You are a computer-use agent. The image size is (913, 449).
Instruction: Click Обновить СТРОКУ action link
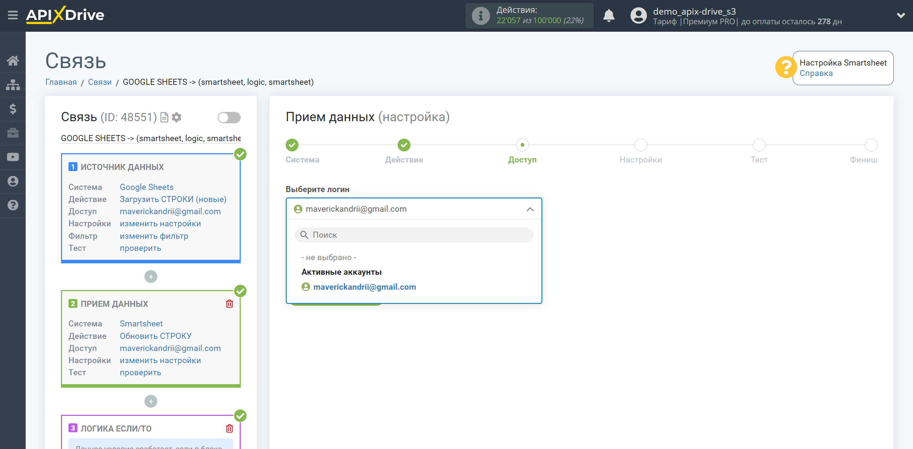coord(155,336)
